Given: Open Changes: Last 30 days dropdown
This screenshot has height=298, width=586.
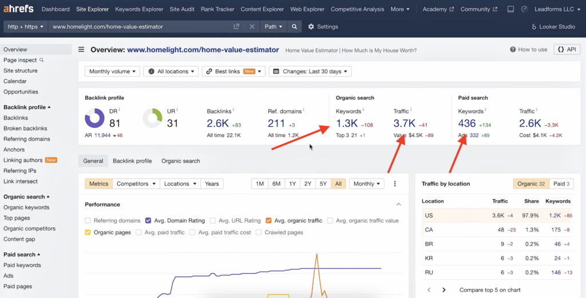Looking at the screenshot, I should click(x=310, y=71).
